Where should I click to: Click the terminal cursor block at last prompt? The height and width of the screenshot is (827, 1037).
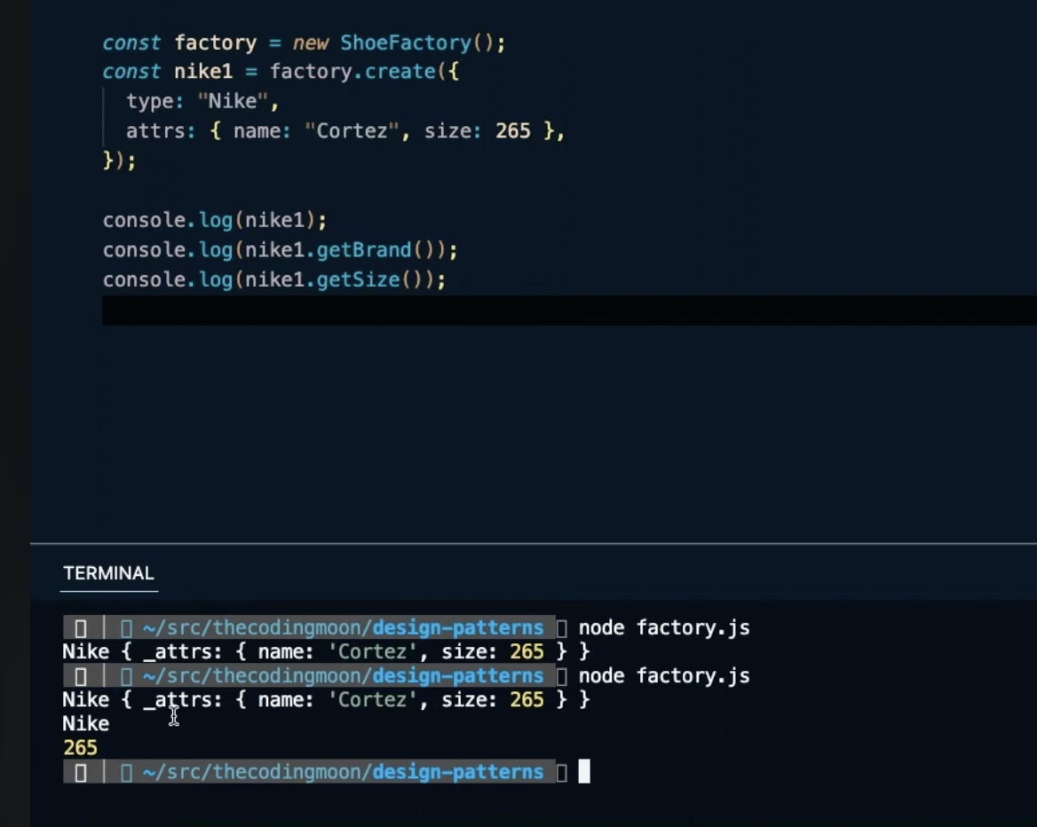[x=584, y=771]
